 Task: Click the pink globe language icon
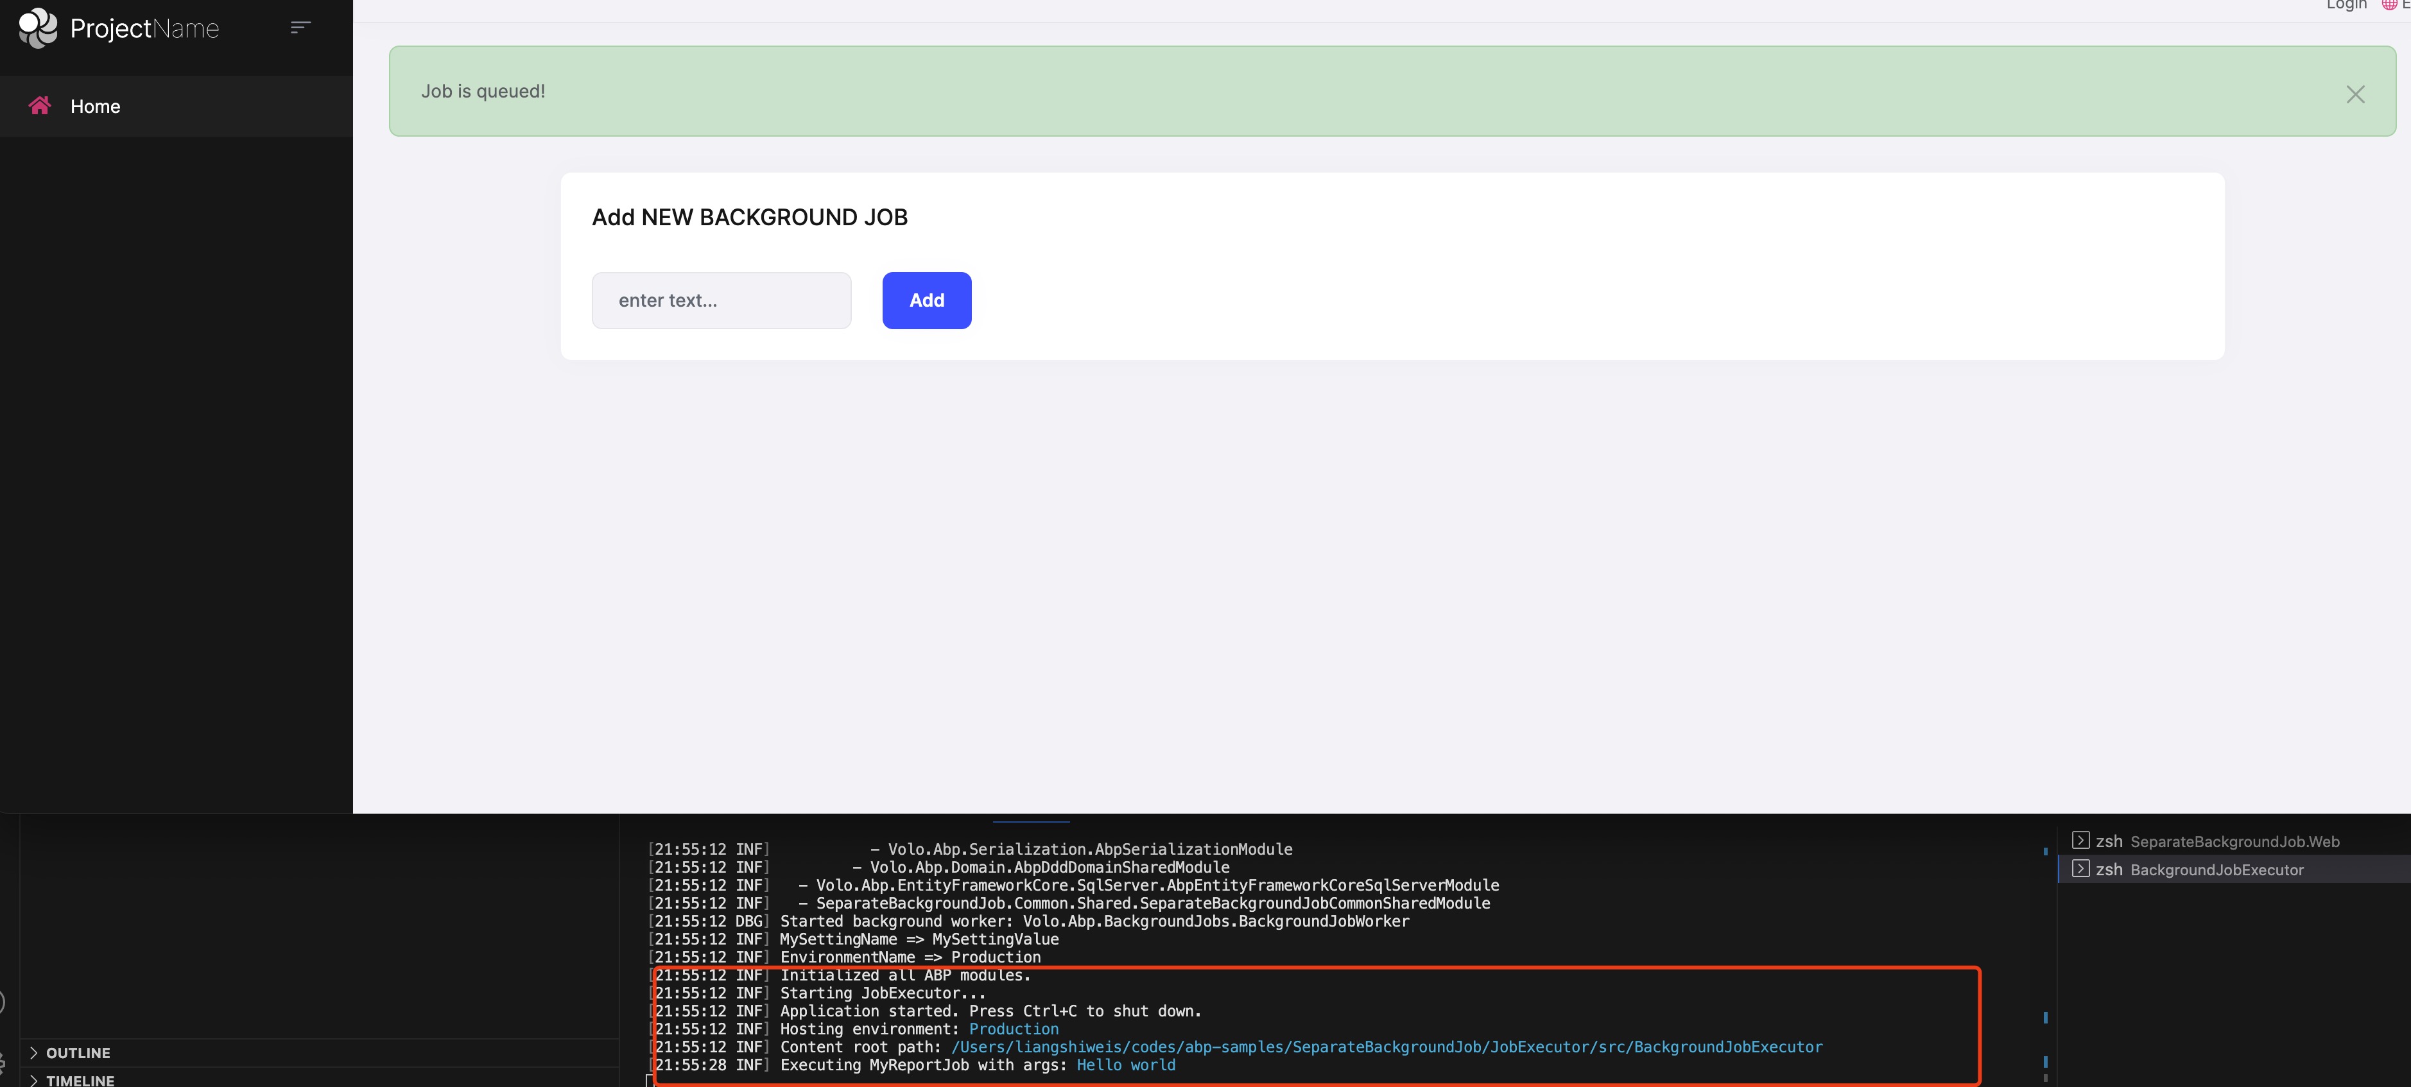point(2389,4)
